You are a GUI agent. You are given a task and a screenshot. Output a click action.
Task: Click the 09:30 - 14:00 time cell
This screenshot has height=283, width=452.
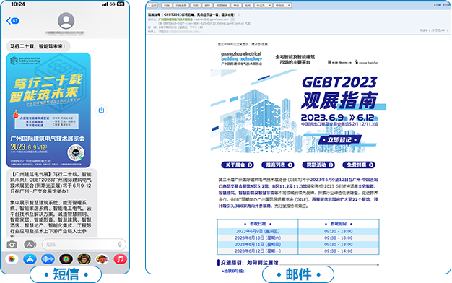(x=339, y=251)
